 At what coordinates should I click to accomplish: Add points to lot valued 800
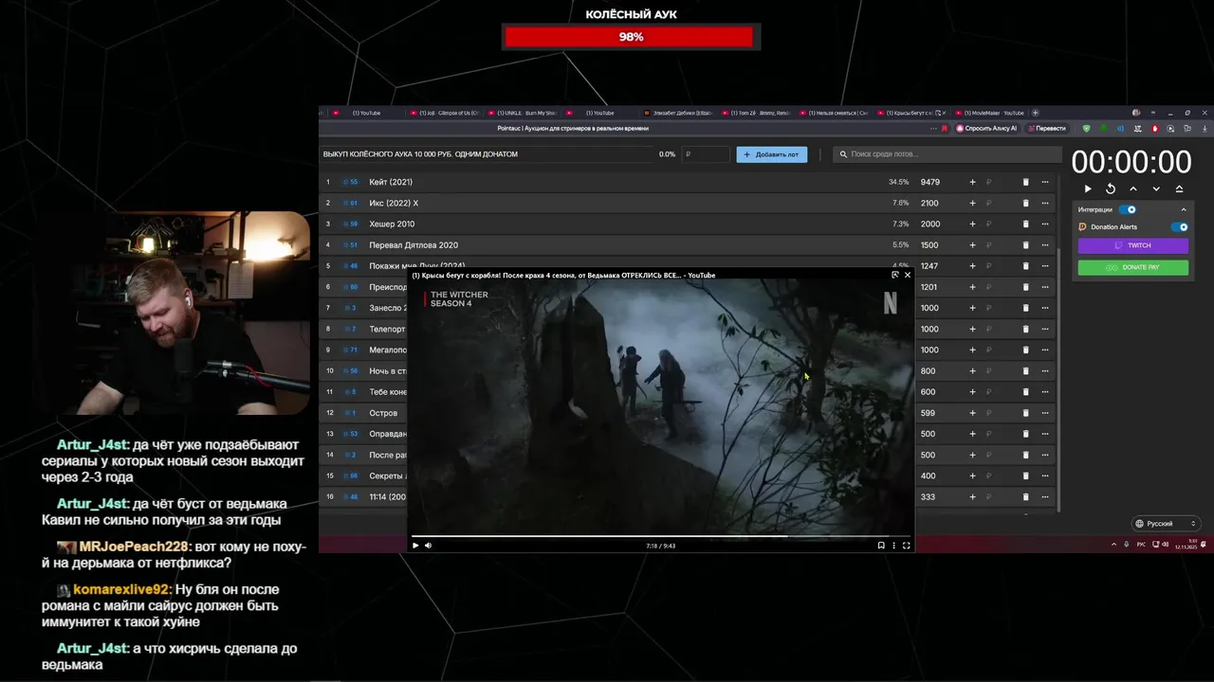pos(972,371)
